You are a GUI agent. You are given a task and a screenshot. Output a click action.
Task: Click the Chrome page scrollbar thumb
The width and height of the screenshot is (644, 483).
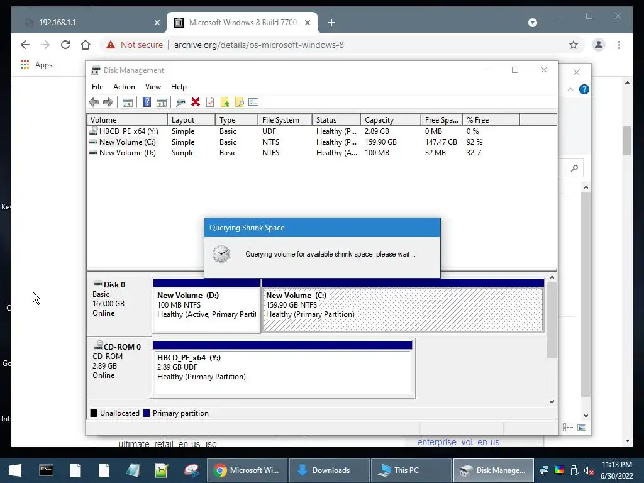pyautogui.click(x=627, y=141)
